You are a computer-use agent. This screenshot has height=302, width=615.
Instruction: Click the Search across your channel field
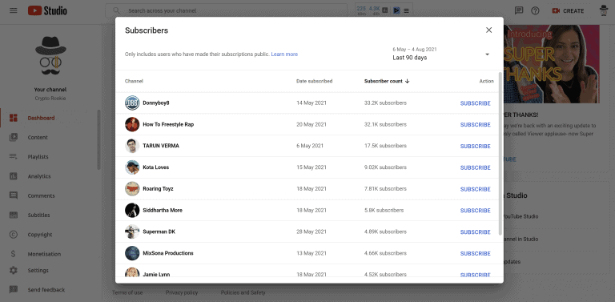pos(226,10)
